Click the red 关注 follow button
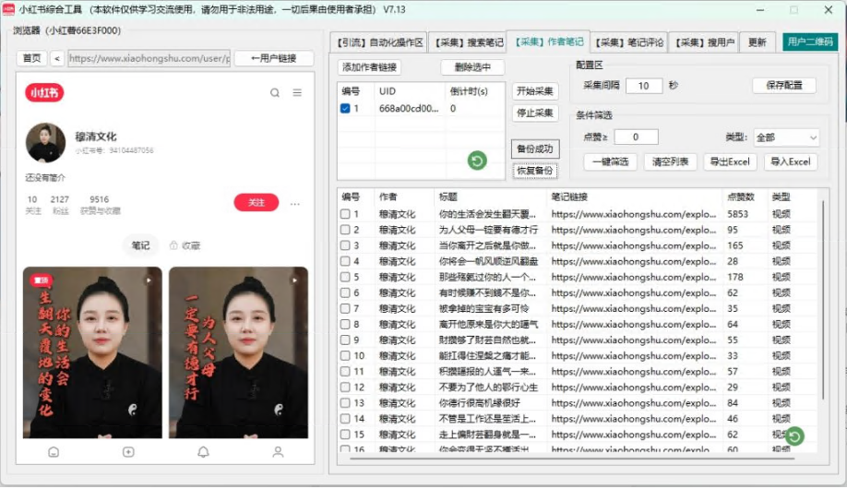The image size is (847, 489). click(x=256, y=203)
